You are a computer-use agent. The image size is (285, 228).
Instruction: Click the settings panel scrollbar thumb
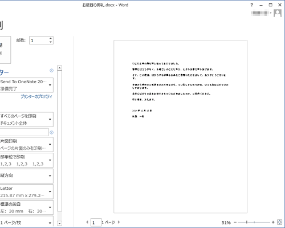click(x=59, y=141)
